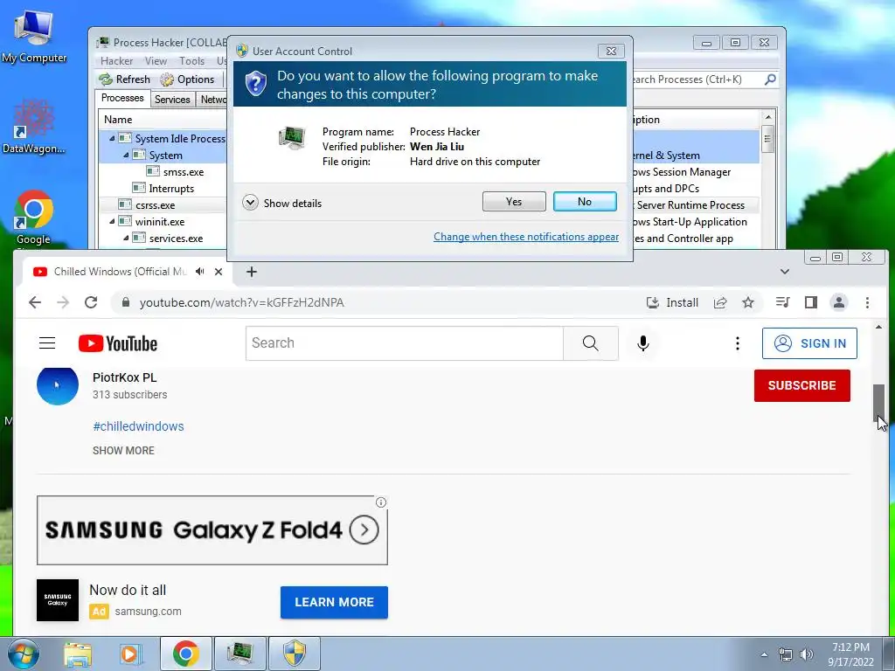Collapse the System process tree node
This screenshot has height=671, width=895.
tap(126, 155)
